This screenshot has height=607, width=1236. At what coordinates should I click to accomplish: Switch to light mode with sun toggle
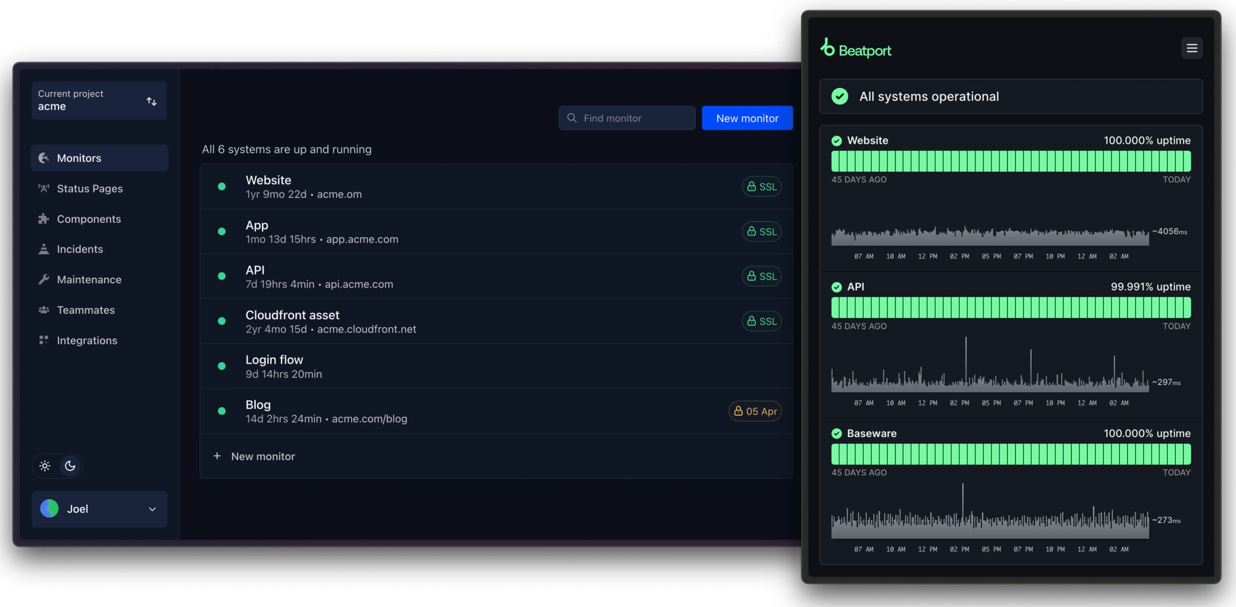click(x=45, y=466)
